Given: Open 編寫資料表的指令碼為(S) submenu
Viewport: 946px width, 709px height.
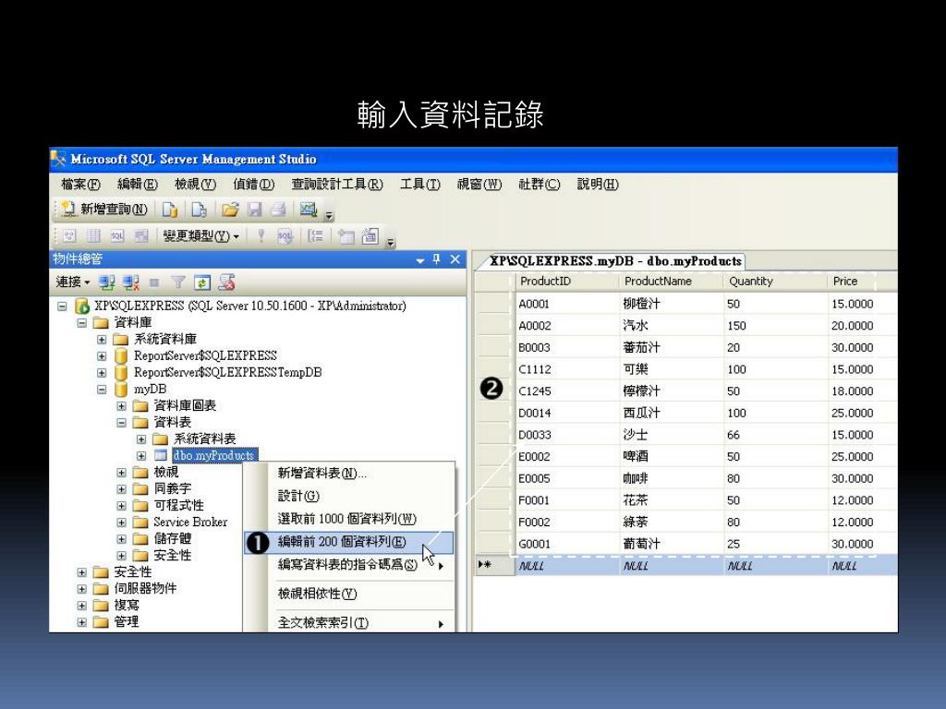Looking at the screenshot, I should tap(348, 565).
